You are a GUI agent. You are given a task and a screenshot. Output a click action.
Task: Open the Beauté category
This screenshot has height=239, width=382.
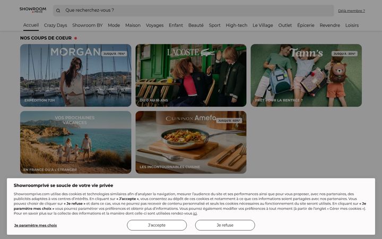tap(196, 25)
